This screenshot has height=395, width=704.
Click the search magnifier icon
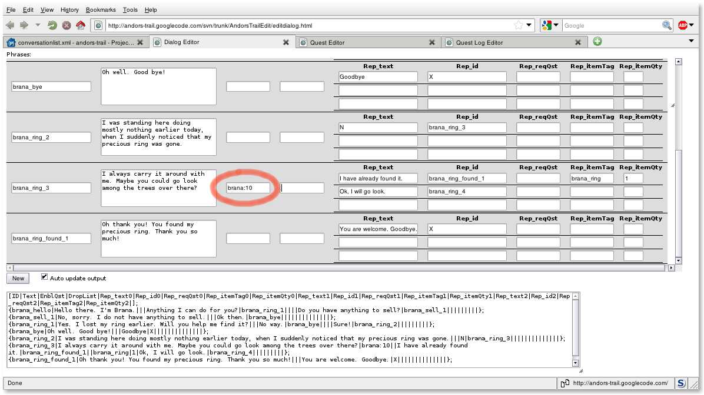(666, 25)
